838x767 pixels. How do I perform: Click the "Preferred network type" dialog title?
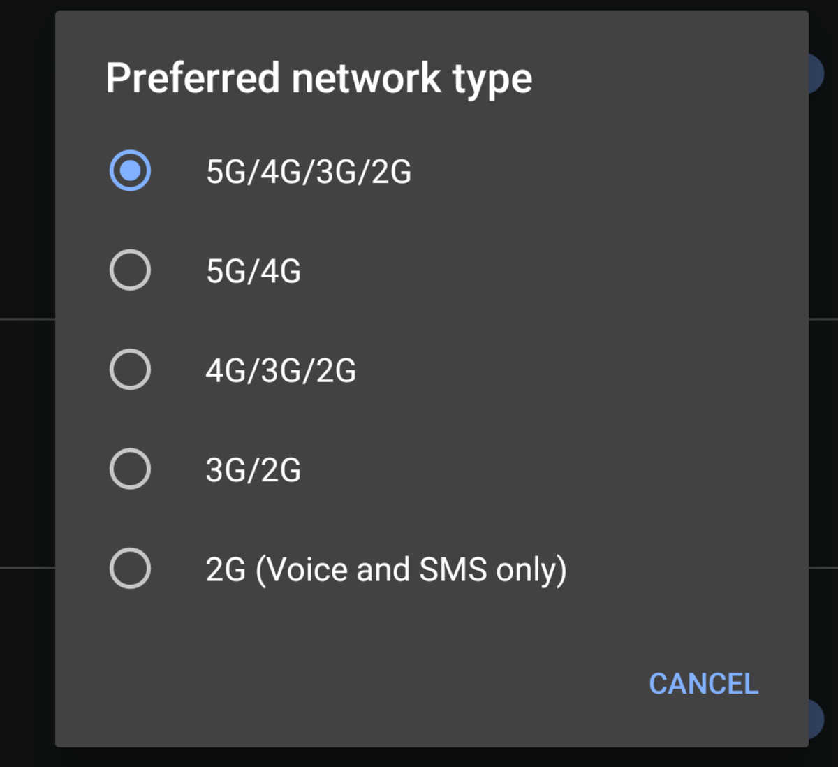point(318,78)
